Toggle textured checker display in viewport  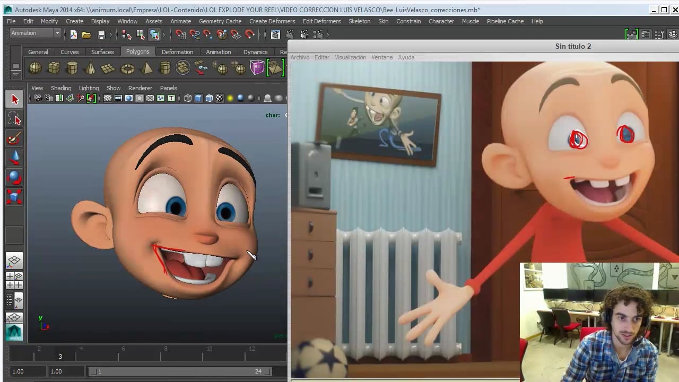coord(220,98)
